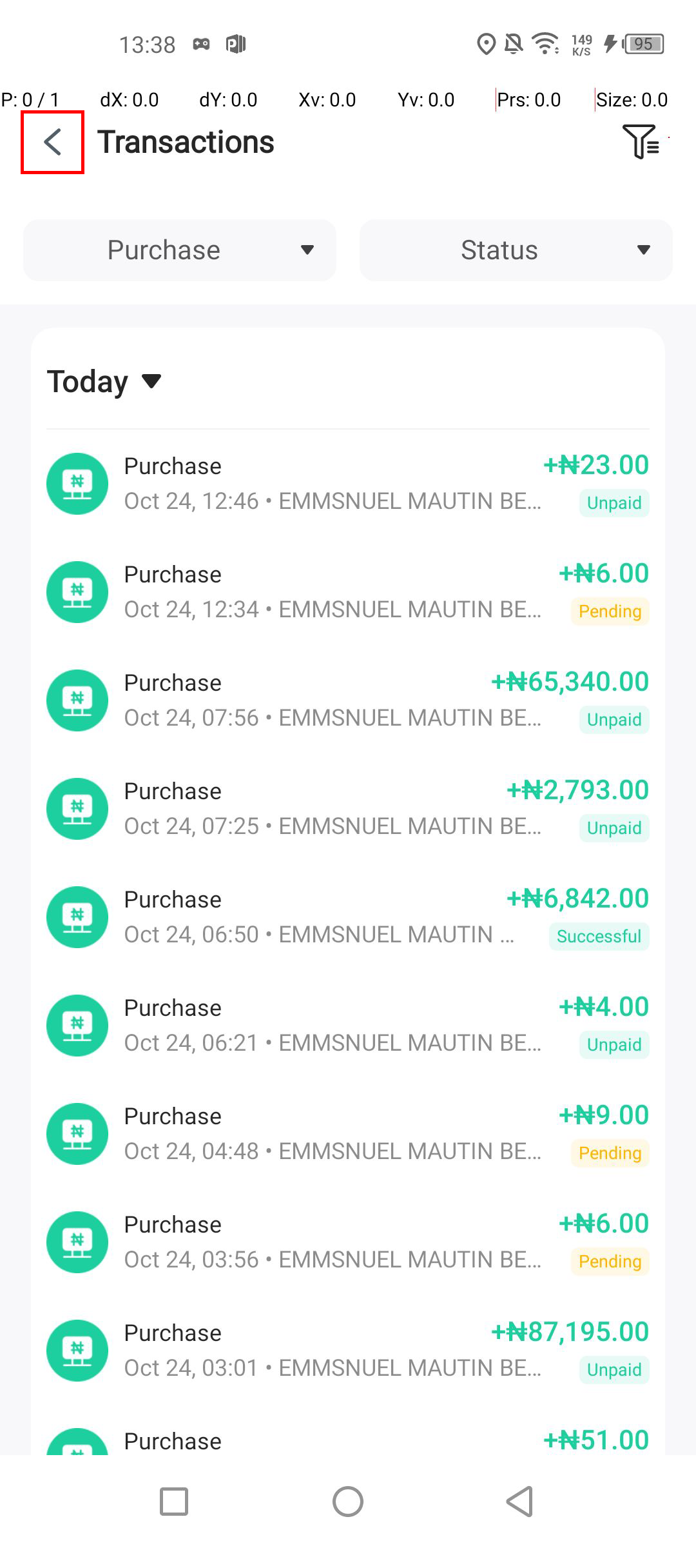
Task: Expand the Purchase type dropdown
Action: click(180, 250)
